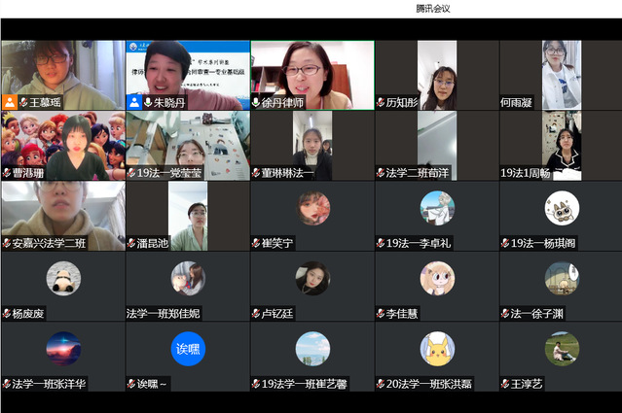Click the 法学一班郑佳妮 name label
The width and height of the screenshot is (622, 413).
coord(164,313)
